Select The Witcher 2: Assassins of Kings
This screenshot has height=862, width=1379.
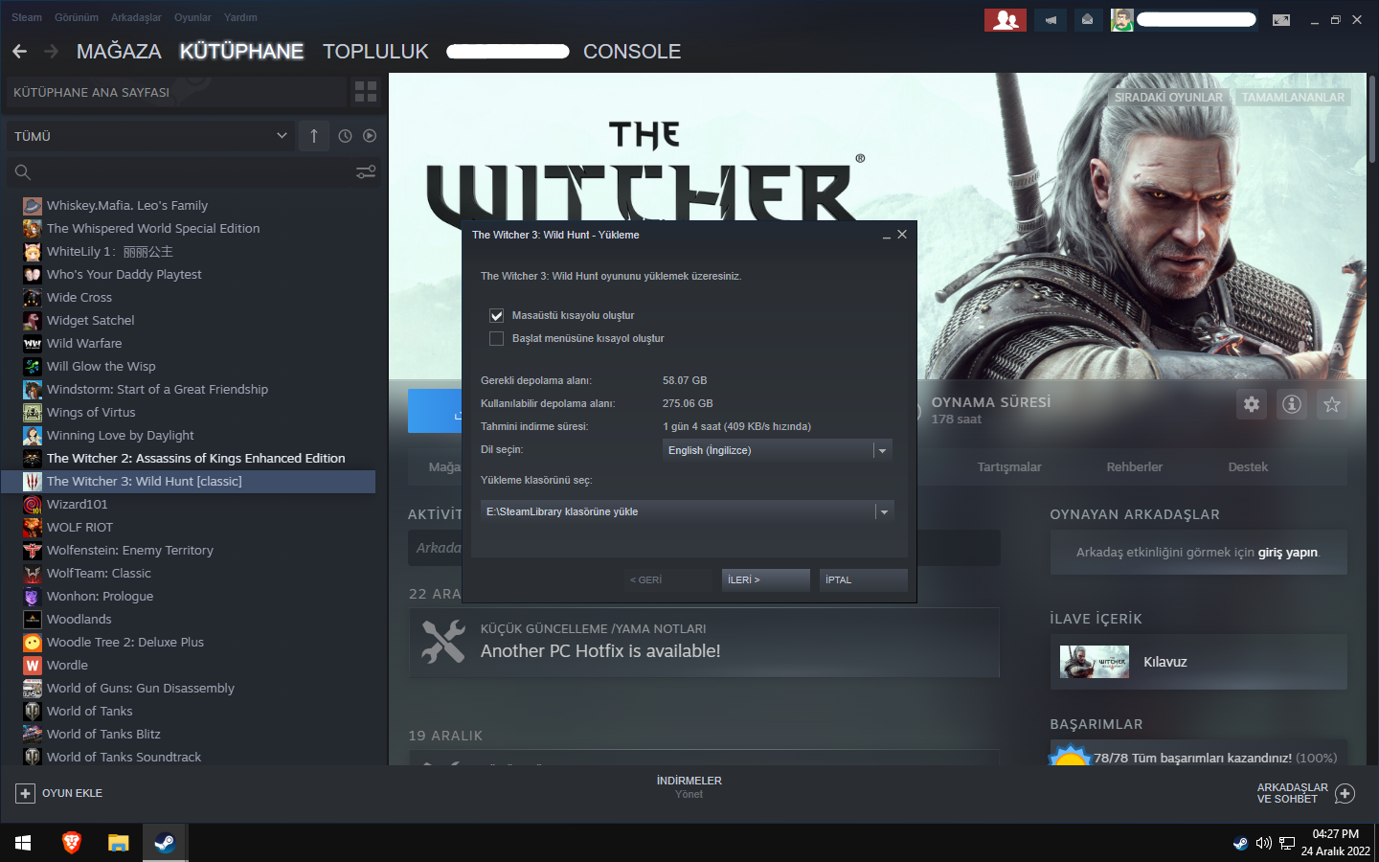pos(196,459)
